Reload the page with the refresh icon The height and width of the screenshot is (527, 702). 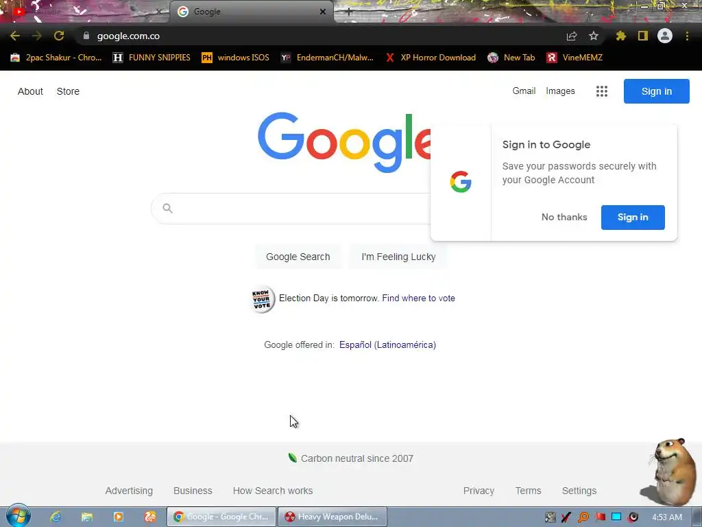coord(59,36)
